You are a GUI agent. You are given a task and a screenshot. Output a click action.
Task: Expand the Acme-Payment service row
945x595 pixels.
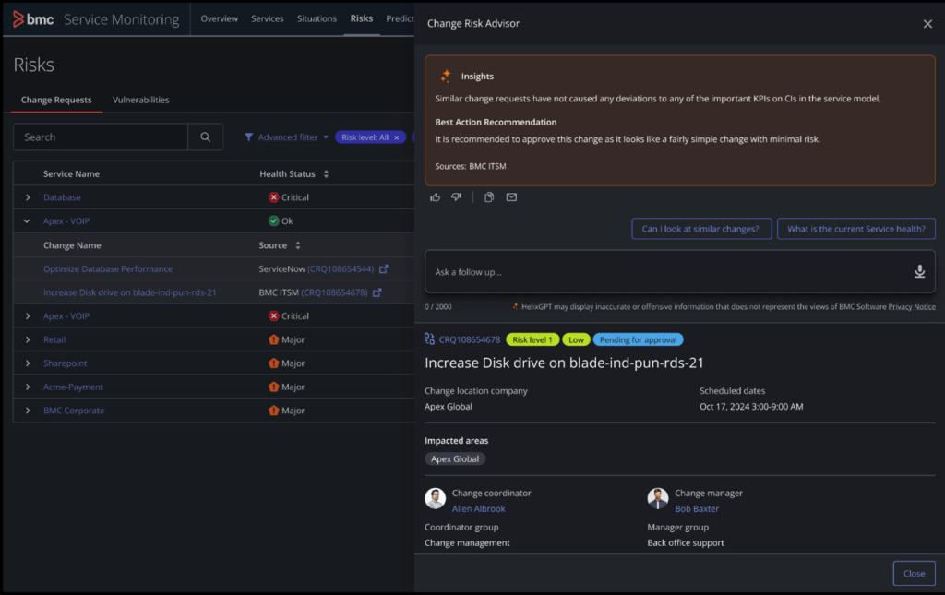pyautogui.click(x=28, y=387)
